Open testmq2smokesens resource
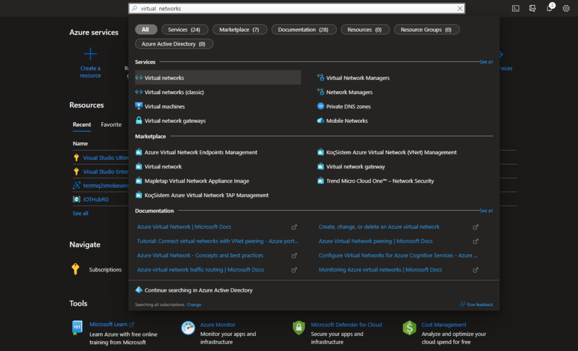Screen dimensions: 578x351 [x=106, y=186]
